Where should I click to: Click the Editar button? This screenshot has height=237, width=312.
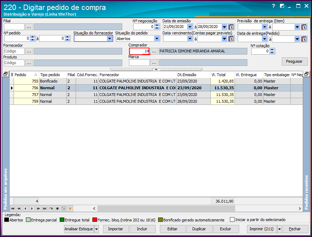[172, 229]
